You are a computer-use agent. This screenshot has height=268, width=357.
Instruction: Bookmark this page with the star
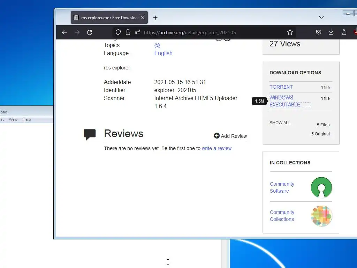coord(290,32)
